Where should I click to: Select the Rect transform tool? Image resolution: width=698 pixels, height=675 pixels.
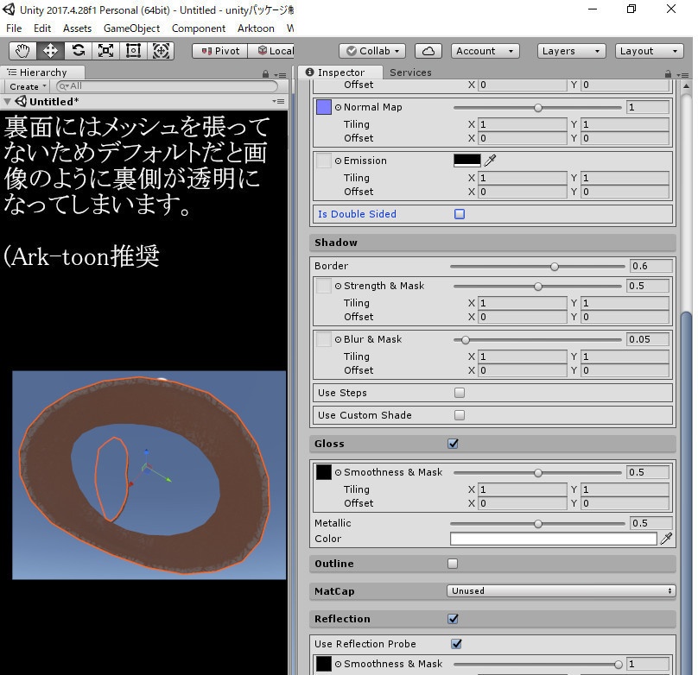(x=133, y=51)
